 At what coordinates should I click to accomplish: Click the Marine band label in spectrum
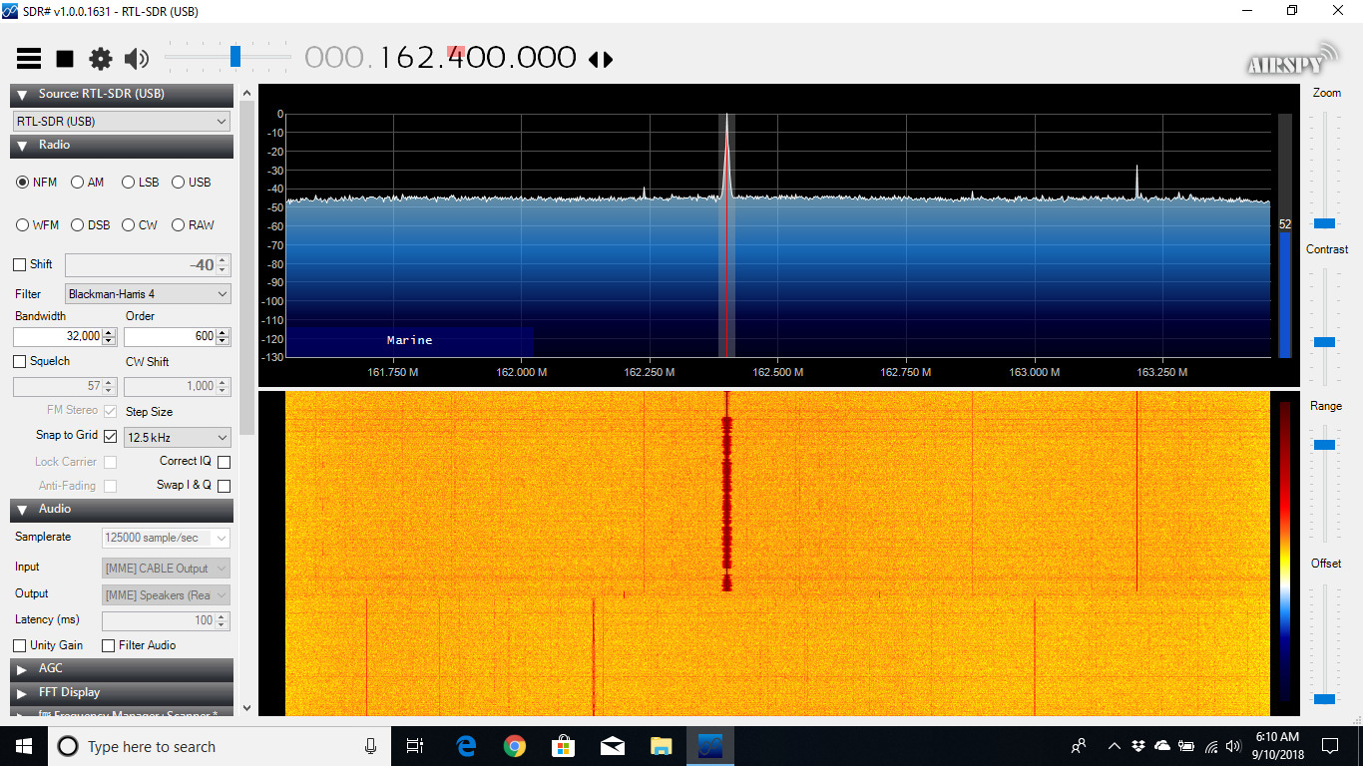pos(410,341)
